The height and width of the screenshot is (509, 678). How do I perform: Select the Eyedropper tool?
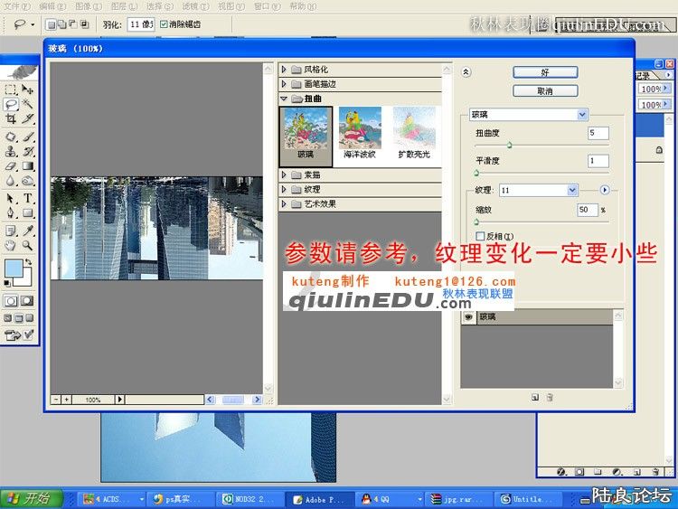28,229
